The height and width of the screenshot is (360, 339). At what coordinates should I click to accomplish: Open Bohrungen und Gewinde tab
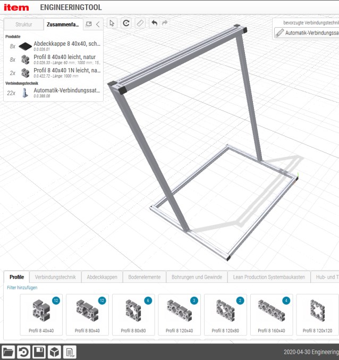[197, 277]
